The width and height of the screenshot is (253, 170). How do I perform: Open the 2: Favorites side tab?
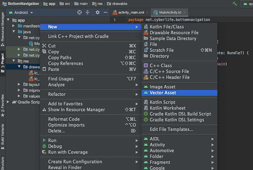click(x=3, y=105)
